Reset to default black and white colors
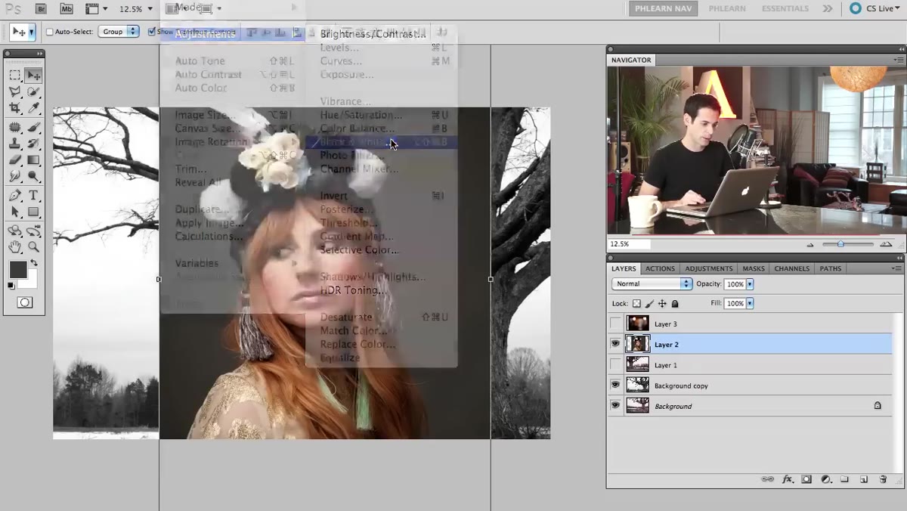 click(x=11, y=286)
